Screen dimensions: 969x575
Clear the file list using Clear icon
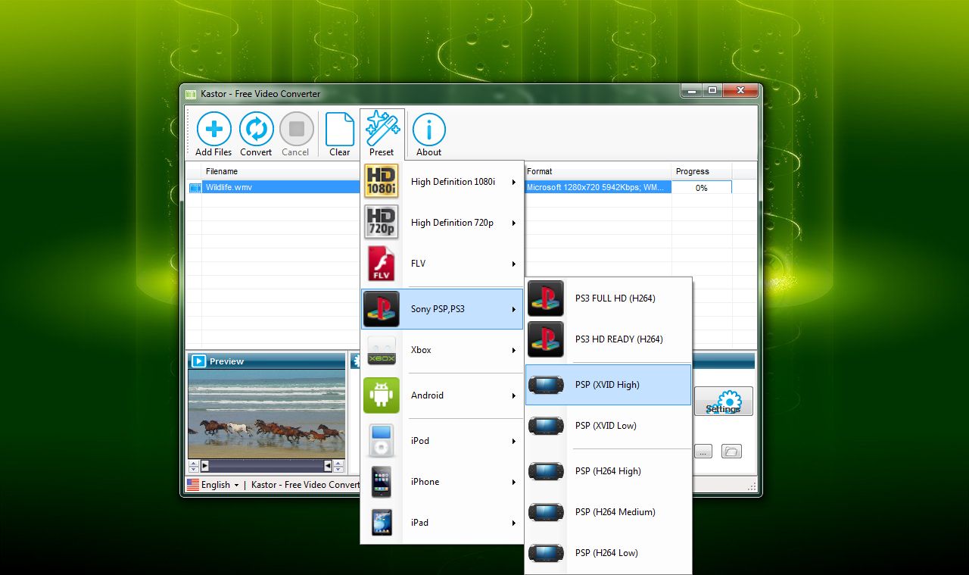(x=340, y=130)
